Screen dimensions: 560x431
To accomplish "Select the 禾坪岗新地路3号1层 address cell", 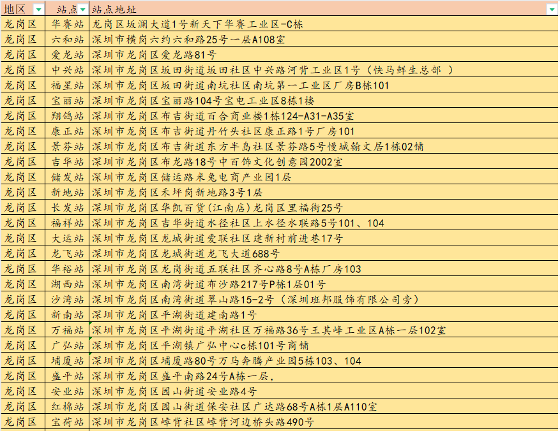I will point(324,193).
